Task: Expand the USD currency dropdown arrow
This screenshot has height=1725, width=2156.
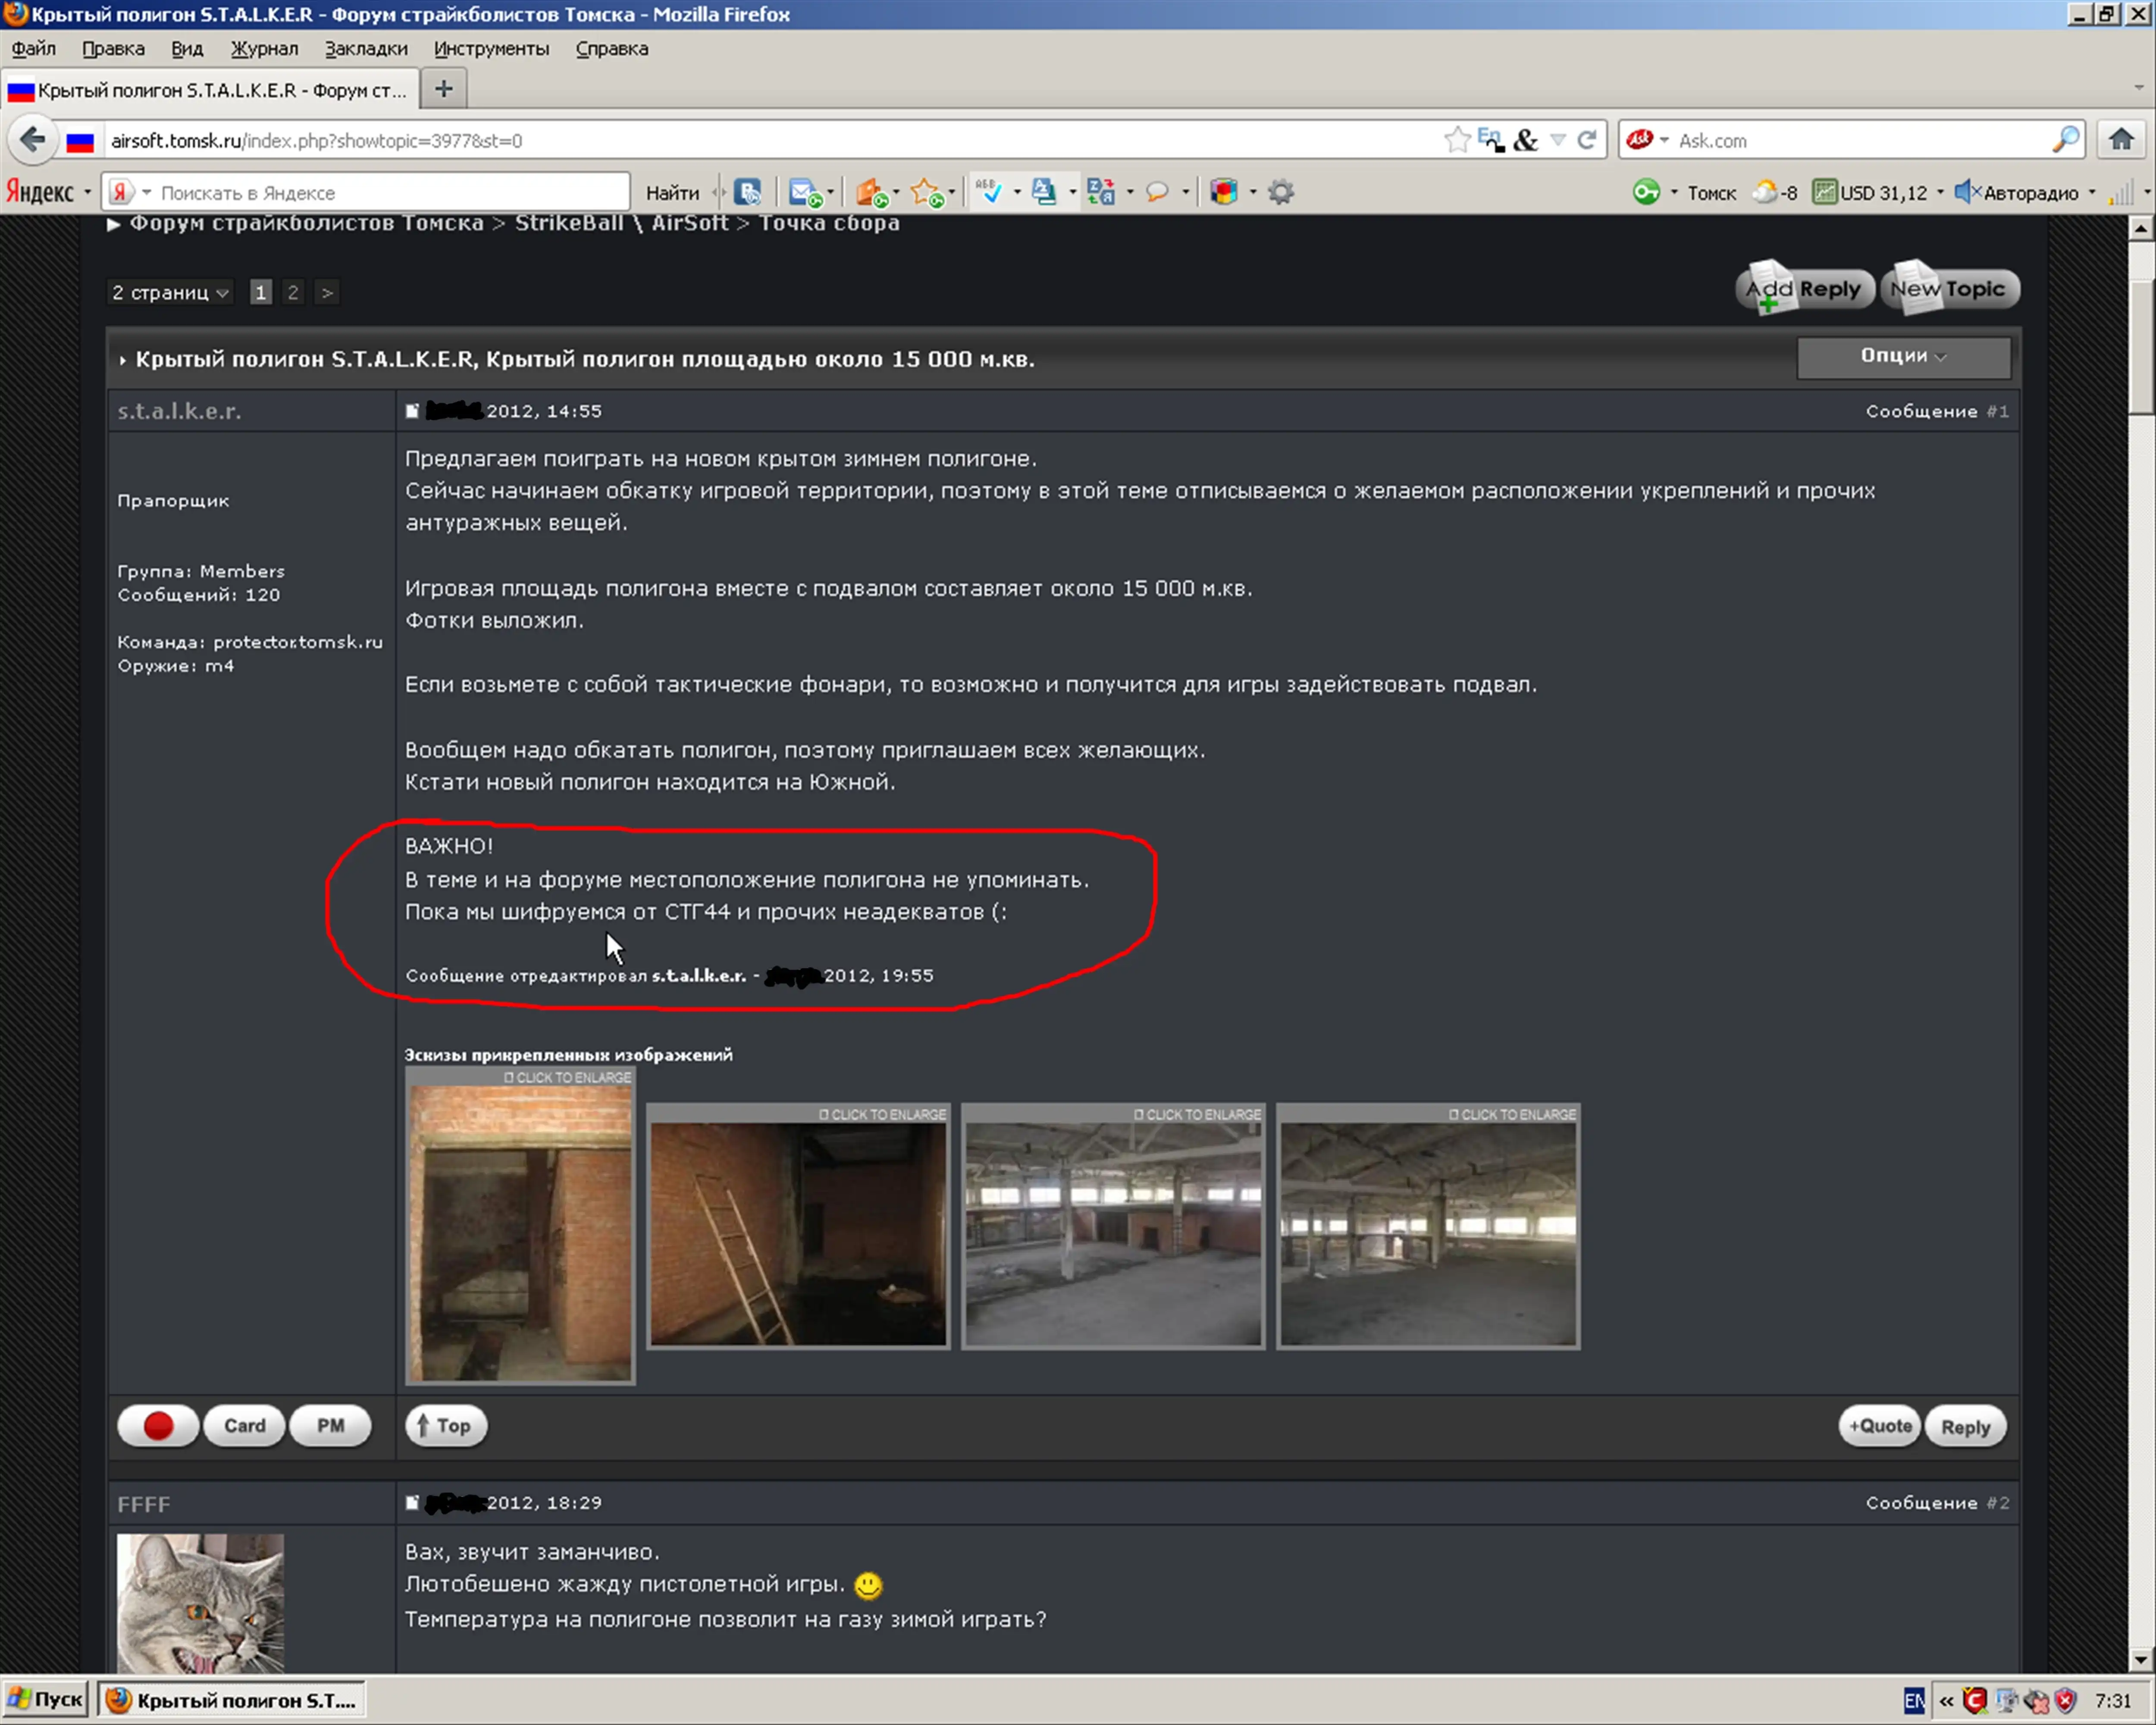Action: coord(1940,192)
